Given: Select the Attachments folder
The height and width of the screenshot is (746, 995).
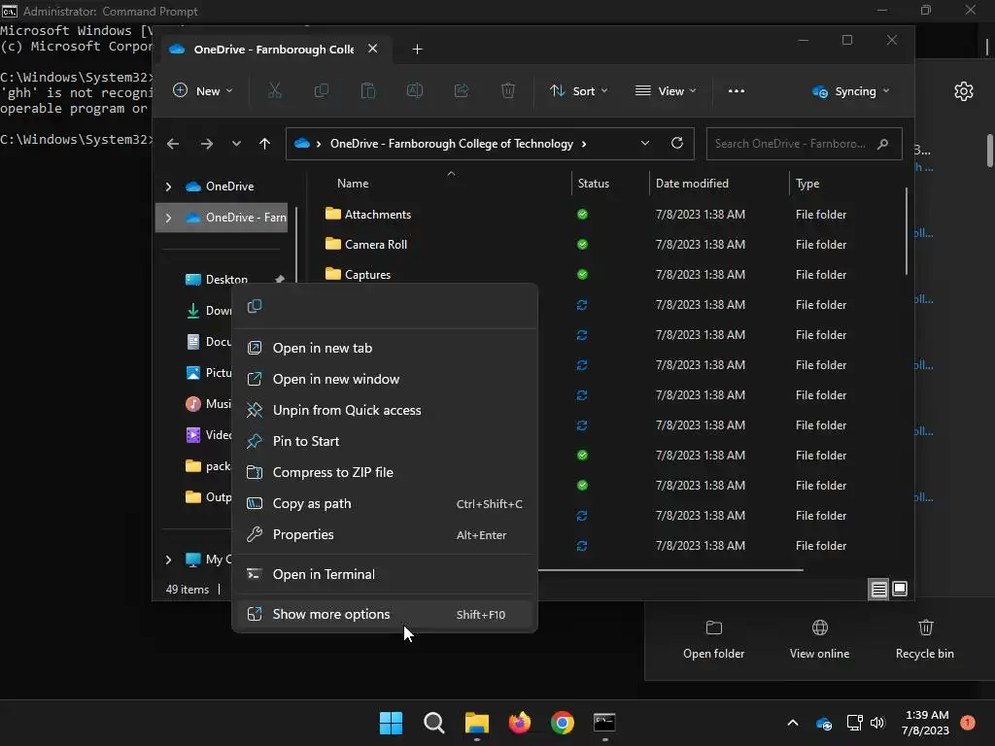Looking at the screenshot, I should pos(378,215).
